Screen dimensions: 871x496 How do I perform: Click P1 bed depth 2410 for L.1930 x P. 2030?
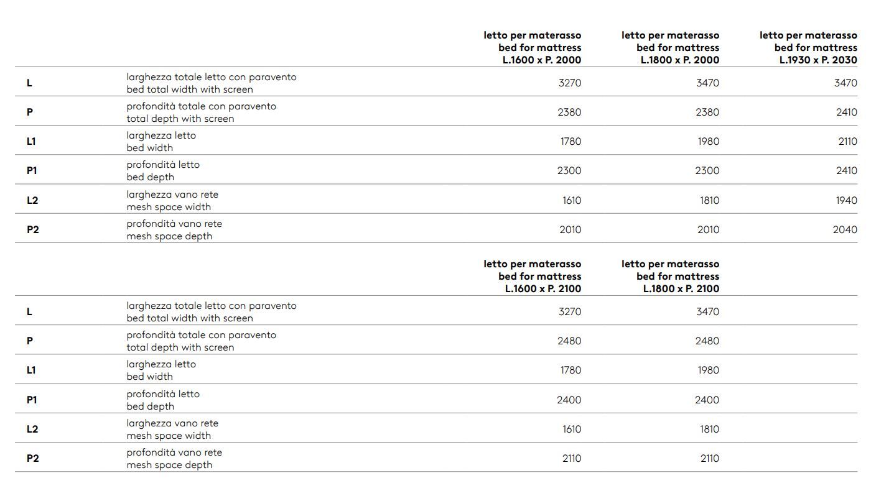click(x=846, y=170)
